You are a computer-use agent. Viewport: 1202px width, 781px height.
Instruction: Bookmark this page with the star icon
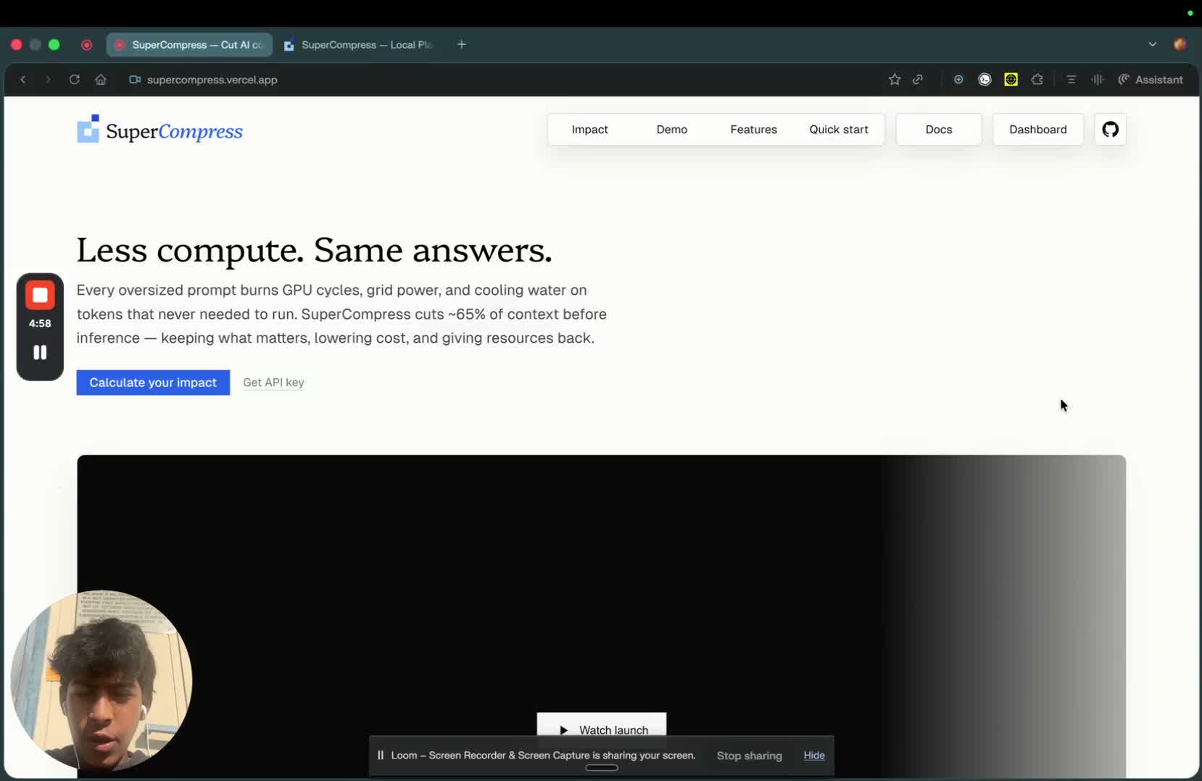tap(895, 80)
